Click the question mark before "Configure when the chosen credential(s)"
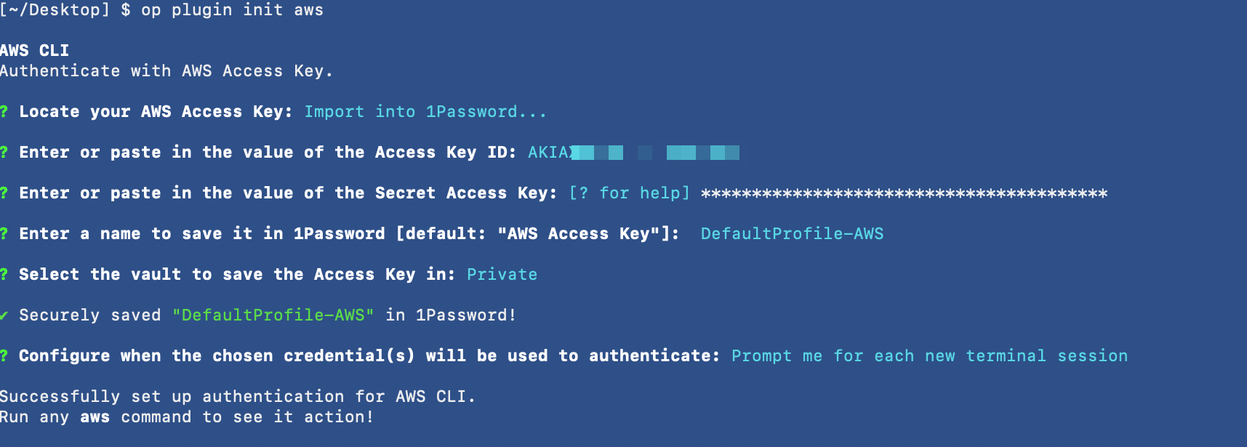 point(4,356)
